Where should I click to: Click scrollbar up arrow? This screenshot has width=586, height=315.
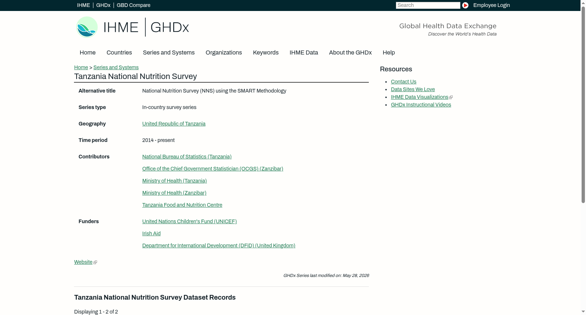click(583, 3)
